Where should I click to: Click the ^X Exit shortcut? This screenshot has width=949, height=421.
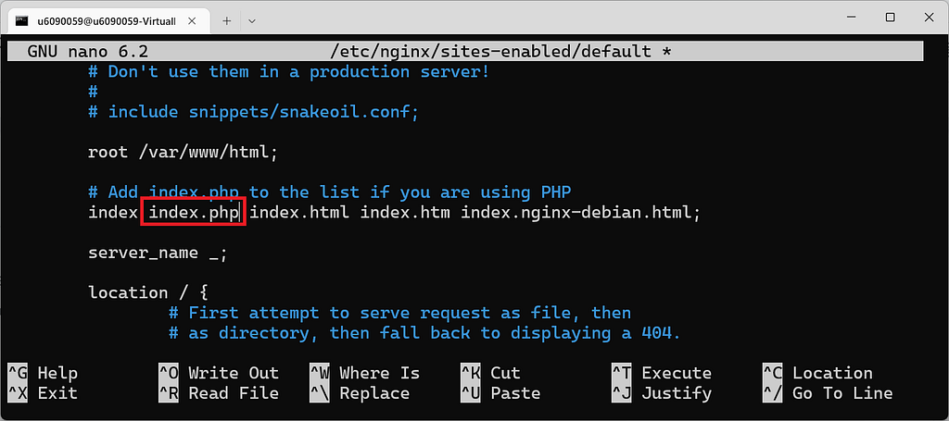click(43, 394)
